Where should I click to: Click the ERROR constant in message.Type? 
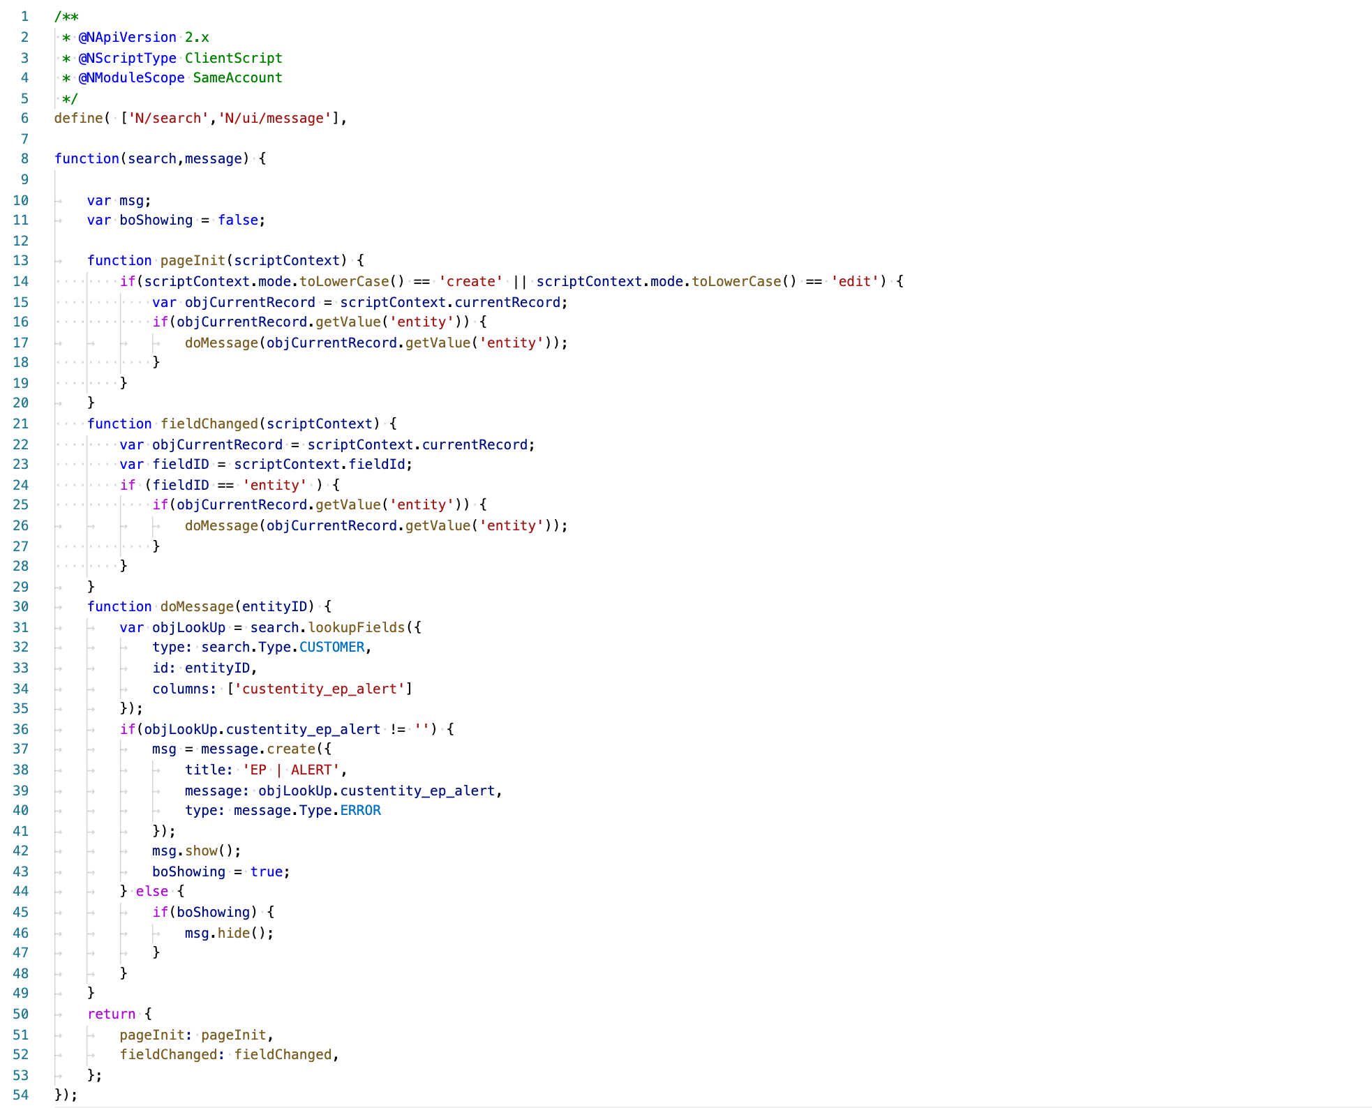tap(360, 811)
